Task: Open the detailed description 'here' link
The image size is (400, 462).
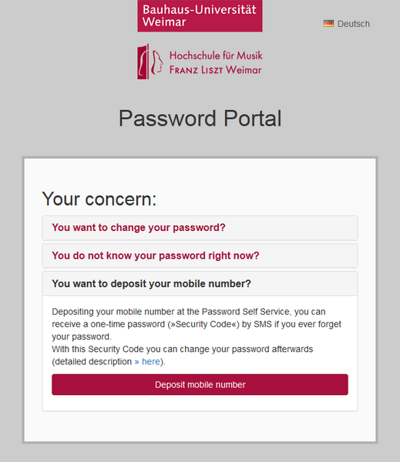Action: tap(151, 362)
